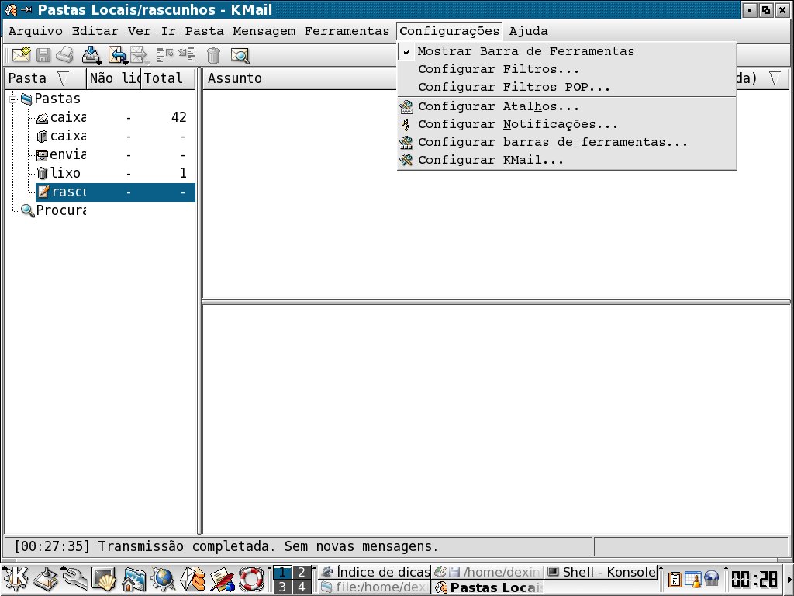
Task: Click the blue globe system tray icon
Action: (x=712, y=579)
